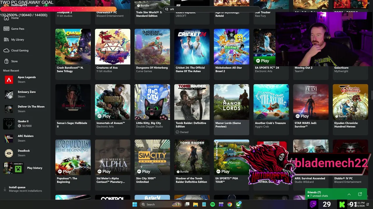Click Bundle badge on Shadow of the Tomb Raider

coord(183,172)
